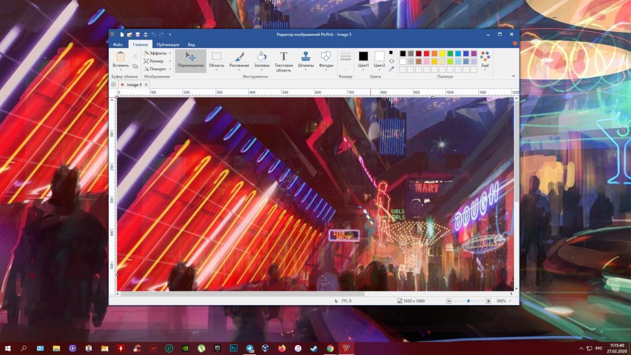Open Firefox from the taskbar
This screenshot has width=631, height=355.
(x=282, y=349)
